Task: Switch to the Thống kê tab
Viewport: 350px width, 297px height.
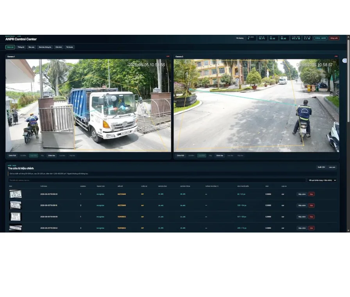Action: click(21, 47)
